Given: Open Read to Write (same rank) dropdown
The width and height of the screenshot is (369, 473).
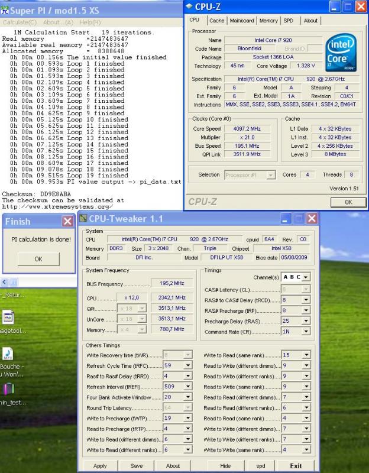Looking at the screenshot, I should point(306,387).
